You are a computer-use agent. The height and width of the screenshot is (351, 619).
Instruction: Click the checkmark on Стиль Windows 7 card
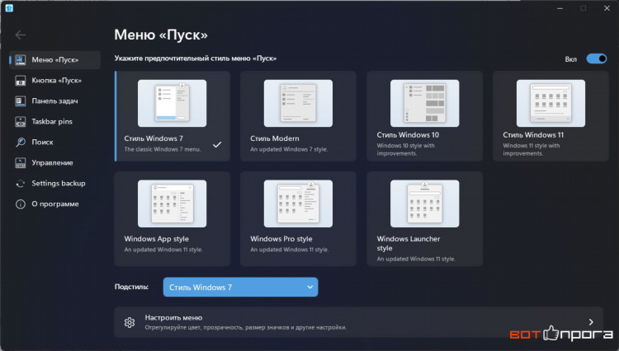point(217,144)
